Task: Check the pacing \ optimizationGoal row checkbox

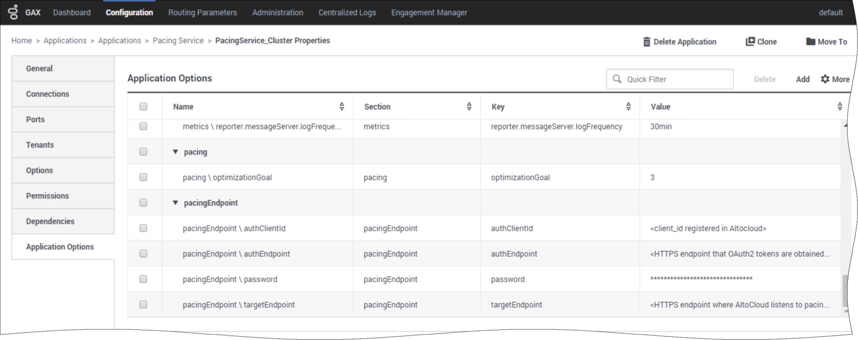Action: [x=143, y=177]
